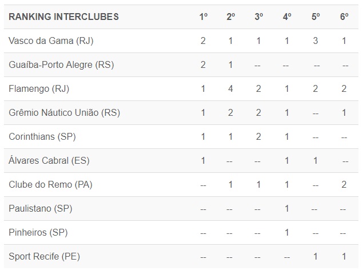Select the 3º column header
363x271 pixels.
259,17
